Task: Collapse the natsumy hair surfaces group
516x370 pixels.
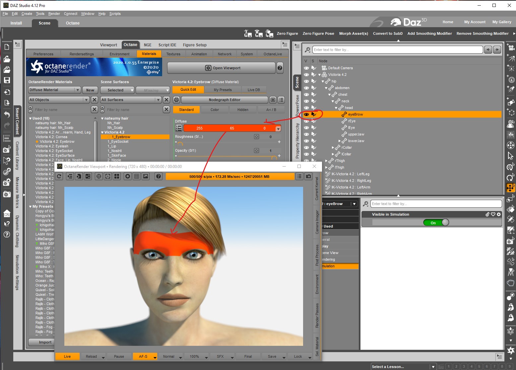Action: [102, 119]
